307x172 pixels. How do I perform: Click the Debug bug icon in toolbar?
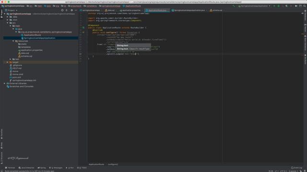coord(278,6)
